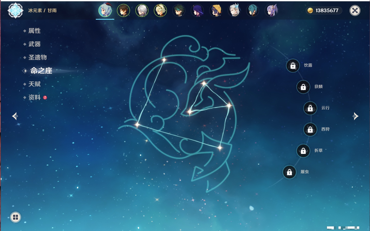View the locked 西狩 constellation node
This screenshot has height=231, width=370.
(x=310, y=130)
